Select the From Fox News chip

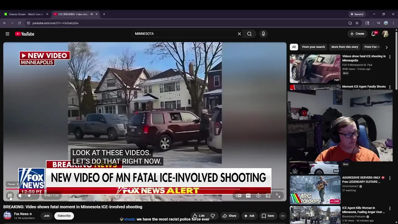click(372, 47)
